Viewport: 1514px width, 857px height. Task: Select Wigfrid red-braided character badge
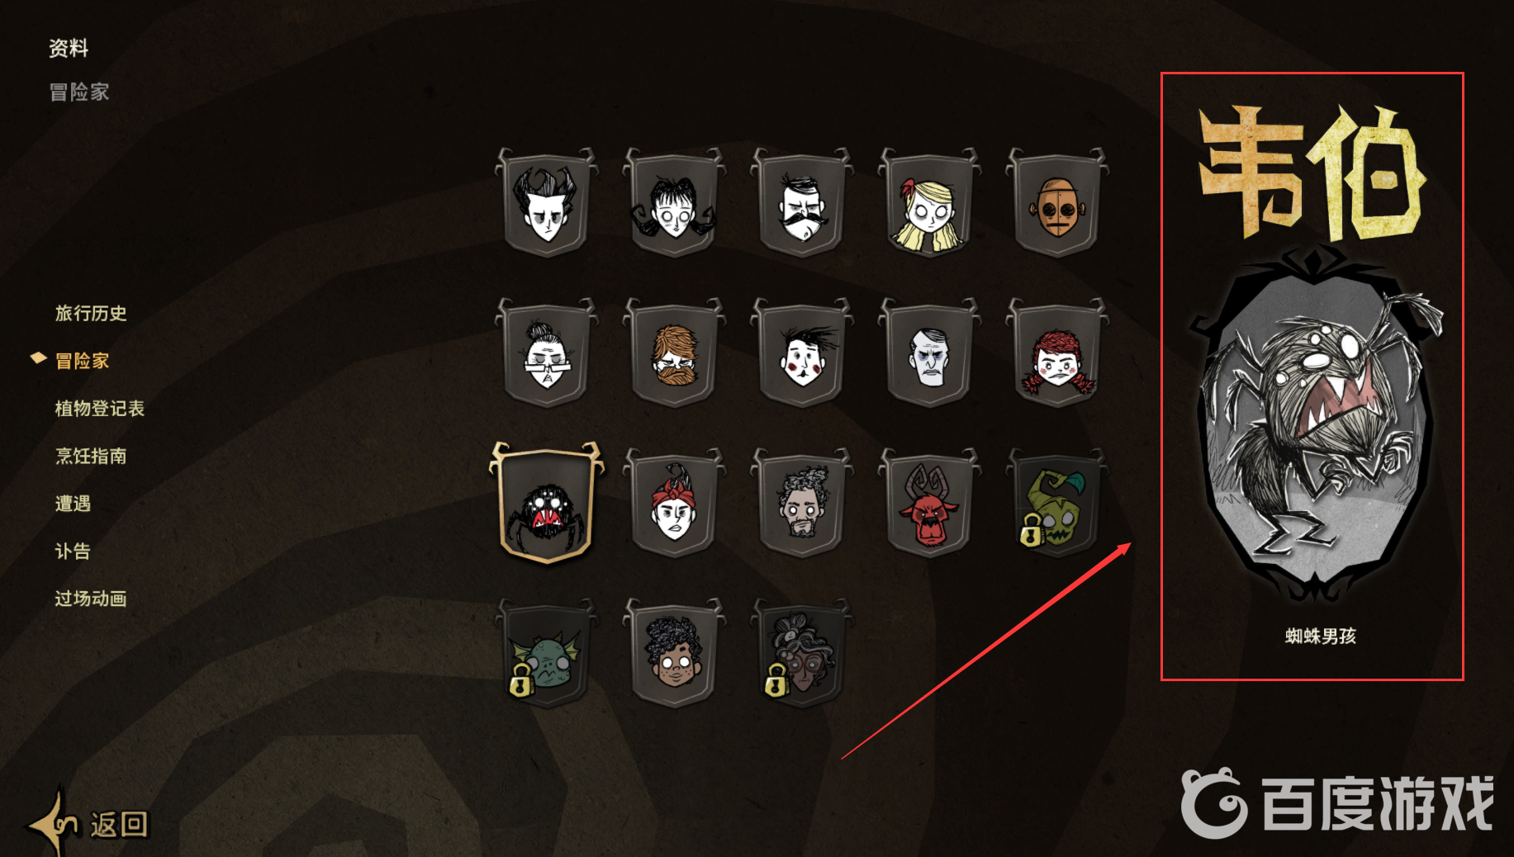pyautogui.click(x=1057, y=353)
